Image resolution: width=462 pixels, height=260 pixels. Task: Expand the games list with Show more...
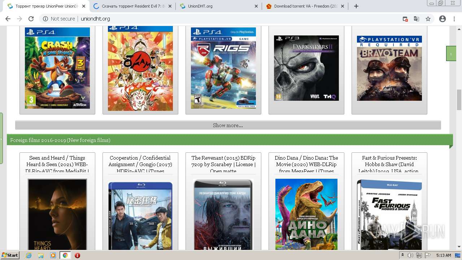(228, 125)
